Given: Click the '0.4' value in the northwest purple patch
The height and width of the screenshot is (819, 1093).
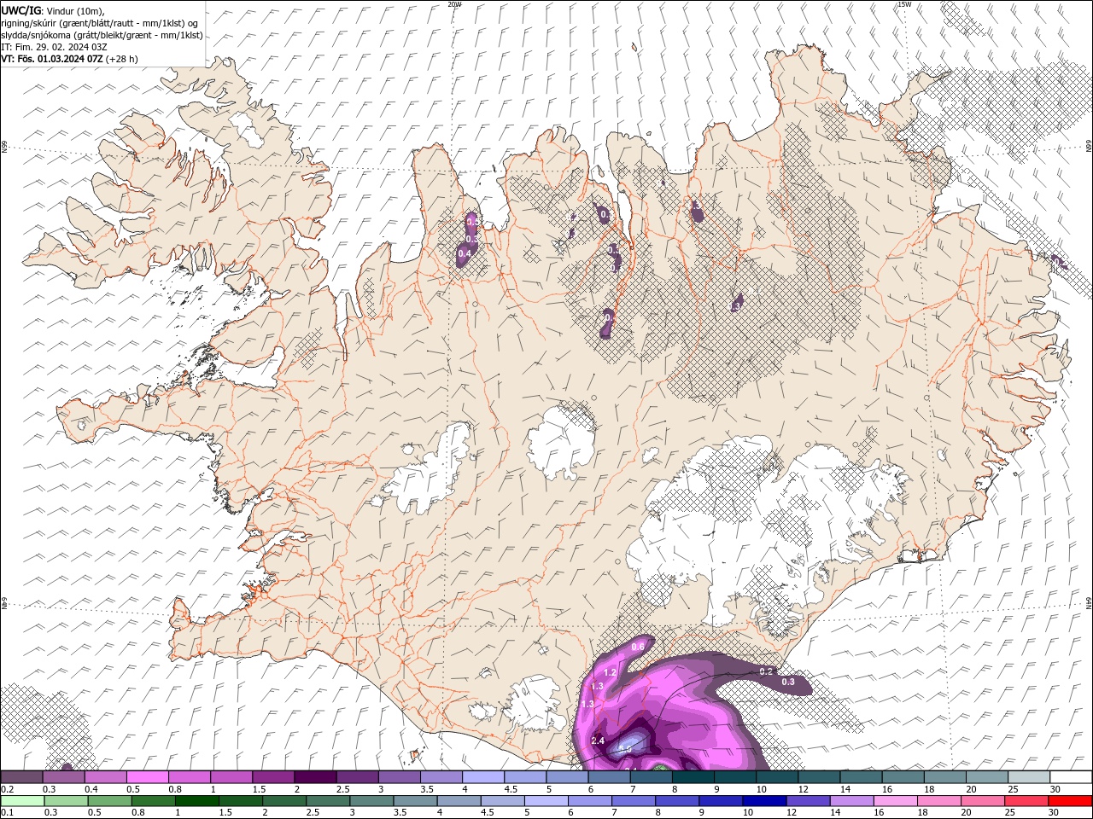Looking at the screenshot, I should tap(465, 253).
